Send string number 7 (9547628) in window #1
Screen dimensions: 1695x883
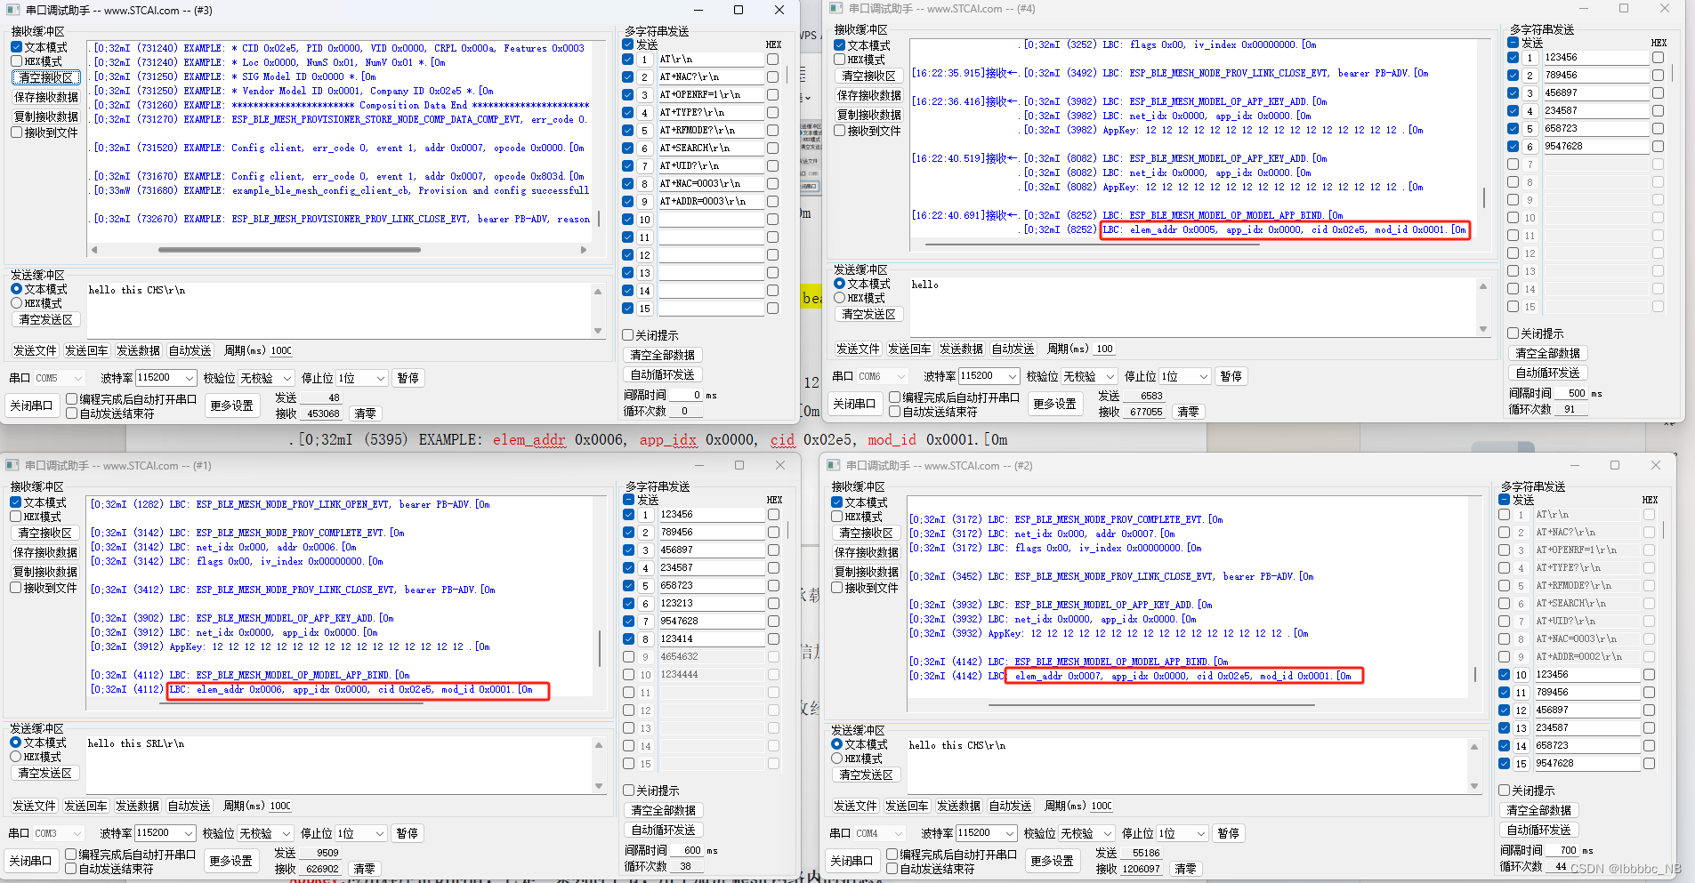(647, 622)
